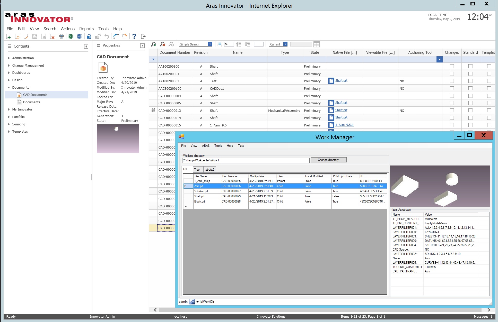Switch to the Tree tab in Work Manager
This screenshot has width=498, height=322.
[197, 169]
